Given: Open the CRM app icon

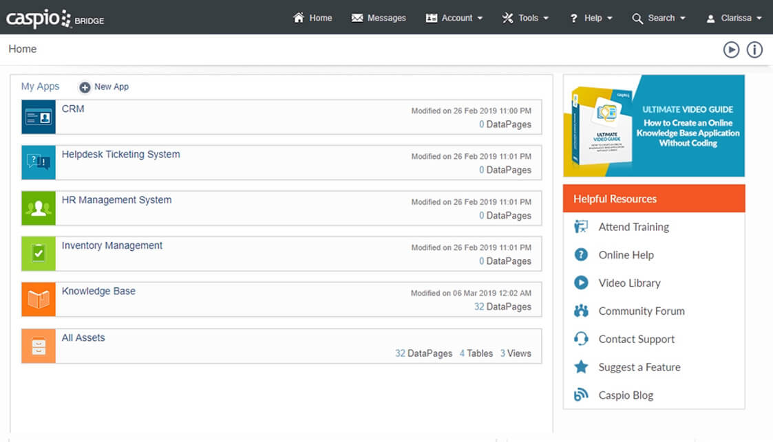Looking at the screenshot, I should pyautogui.click(x=39, y=117).
